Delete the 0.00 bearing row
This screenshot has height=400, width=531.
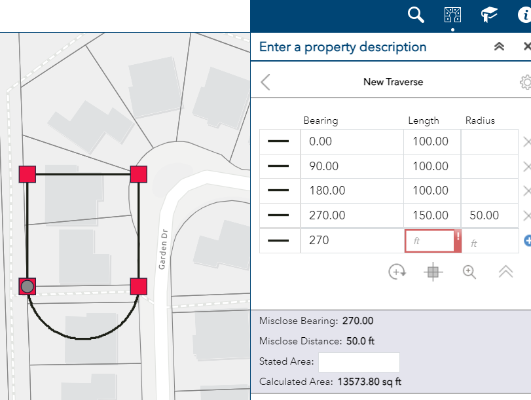527,142
